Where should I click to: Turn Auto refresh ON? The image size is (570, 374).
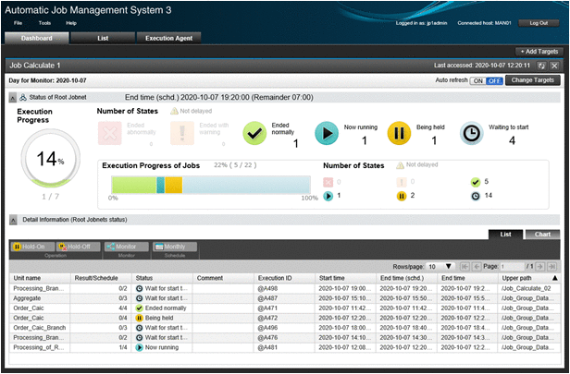click(477, 81)
